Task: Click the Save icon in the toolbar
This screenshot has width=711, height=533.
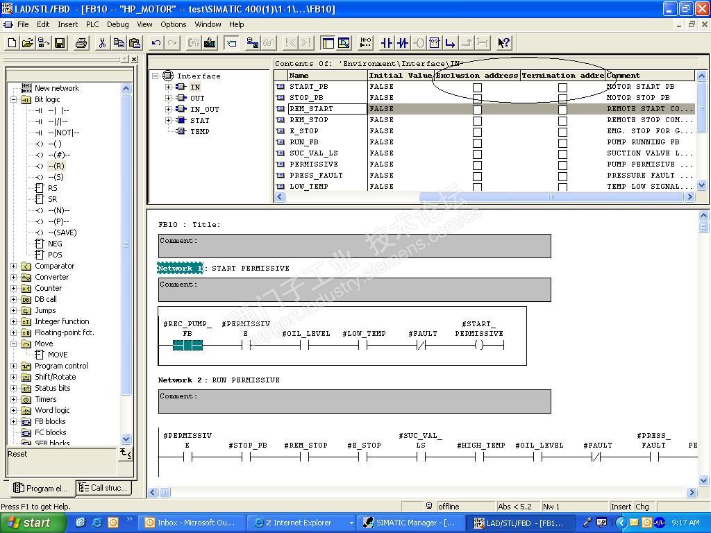Action: (x=60, y=43)
